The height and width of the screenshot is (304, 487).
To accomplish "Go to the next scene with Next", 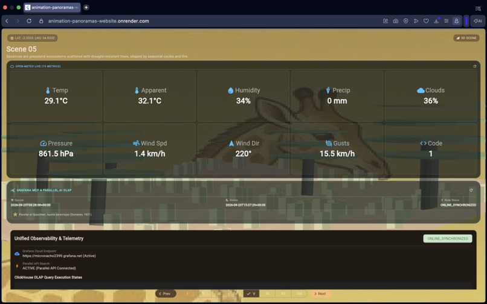I will click(x=320, y=294).
